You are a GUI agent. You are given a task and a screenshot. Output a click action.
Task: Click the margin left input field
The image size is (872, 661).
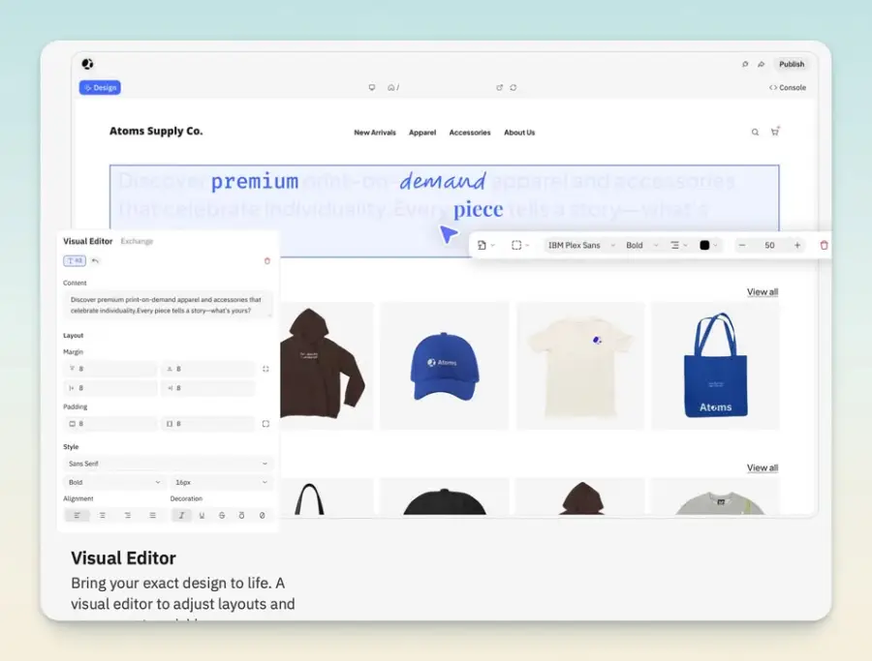(110, 388)
